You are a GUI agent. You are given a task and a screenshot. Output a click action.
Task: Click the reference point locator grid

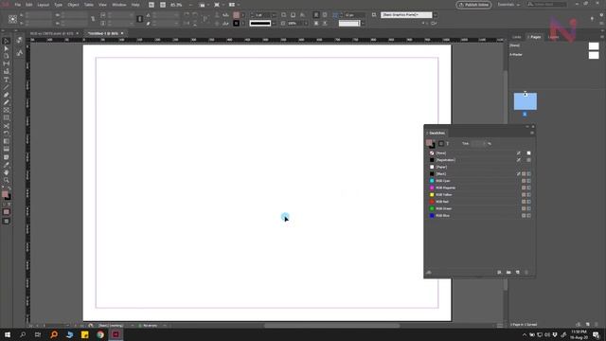pyautogui.click(x=12, y=19)
